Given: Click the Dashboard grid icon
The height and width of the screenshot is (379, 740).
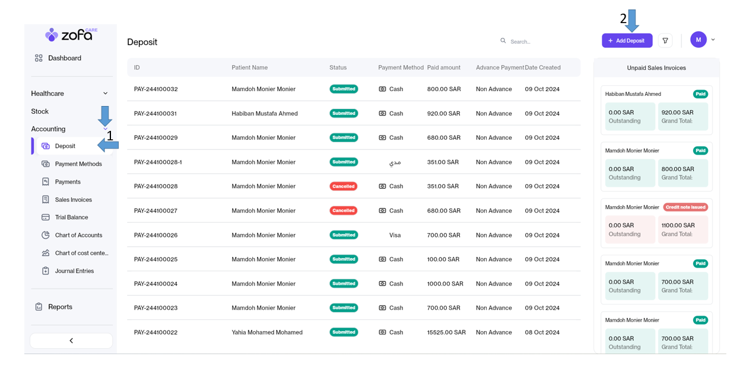Looking at the screenshot, I should click(x=39, y=58).
